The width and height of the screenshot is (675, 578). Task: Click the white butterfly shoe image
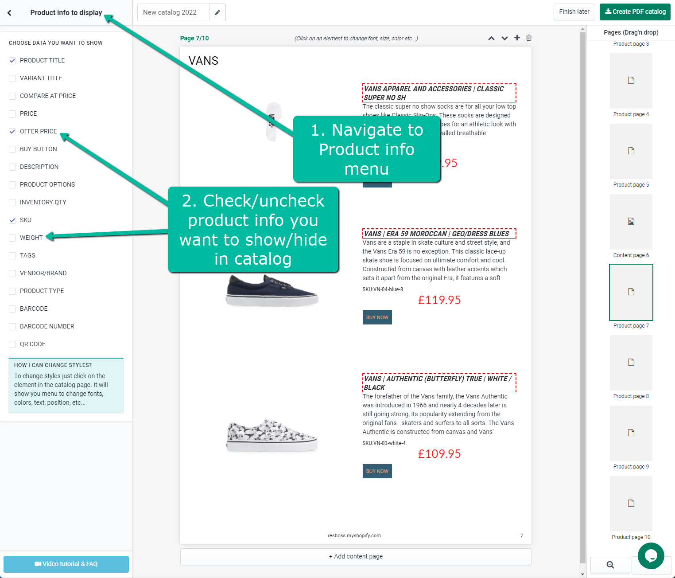click(272, 435)
